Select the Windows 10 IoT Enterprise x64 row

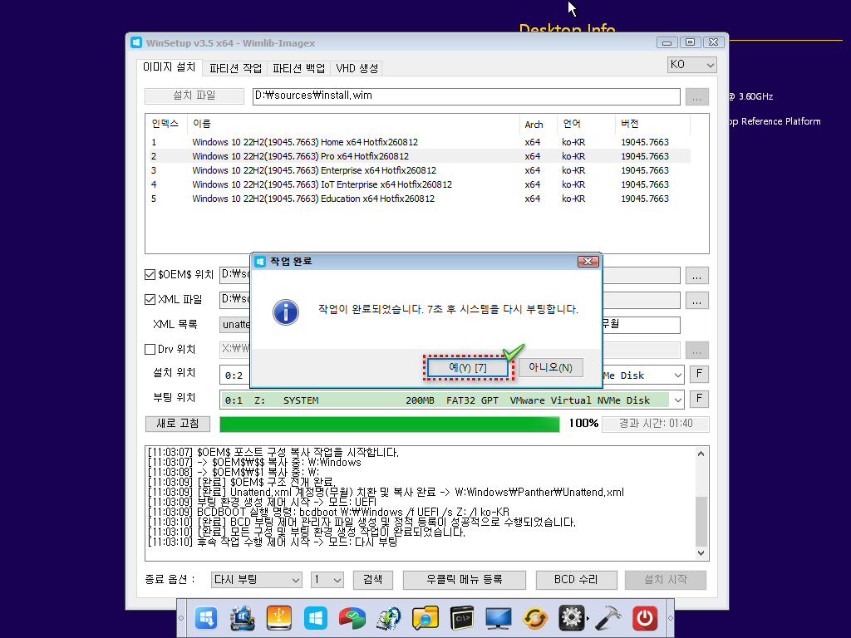[420, 184]
